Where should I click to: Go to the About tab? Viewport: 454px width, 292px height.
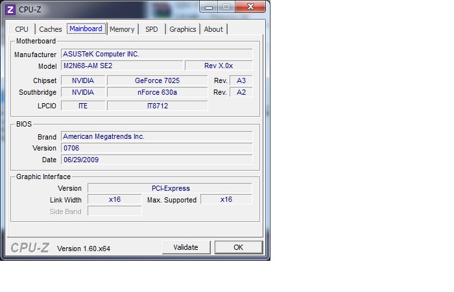click(213, 29)
